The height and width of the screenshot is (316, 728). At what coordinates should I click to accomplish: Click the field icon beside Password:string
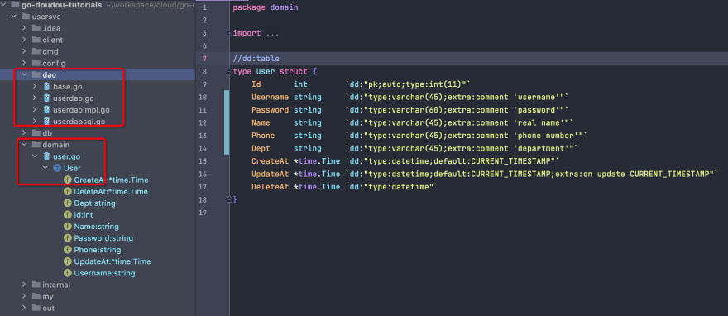[67, 238]
